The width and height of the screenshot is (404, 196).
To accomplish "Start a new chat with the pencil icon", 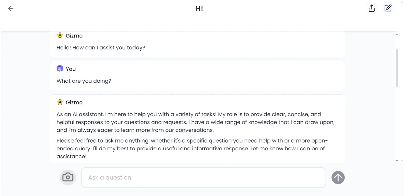I will (388, 8).
